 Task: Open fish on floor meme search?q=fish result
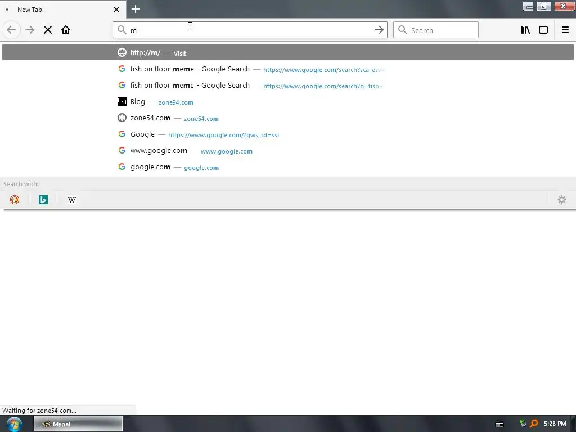pyautogui.click(x=287, y=85)
